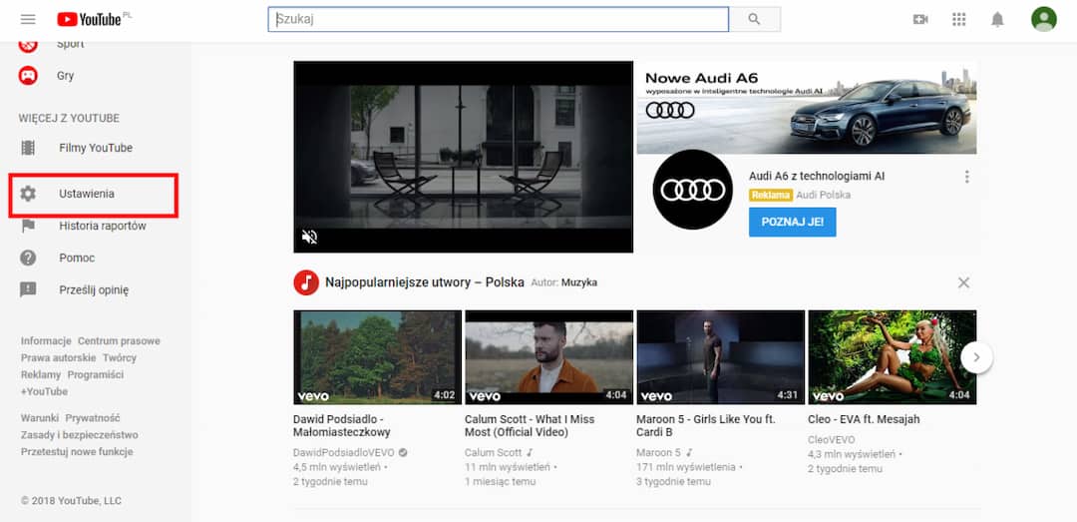Click the Ustawienia gear icon
Viewport: 1077px width, 522px height.
coord(28,194)
